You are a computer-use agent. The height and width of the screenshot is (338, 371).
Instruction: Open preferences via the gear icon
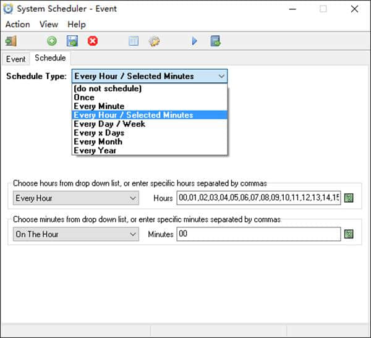pos(154,41)
